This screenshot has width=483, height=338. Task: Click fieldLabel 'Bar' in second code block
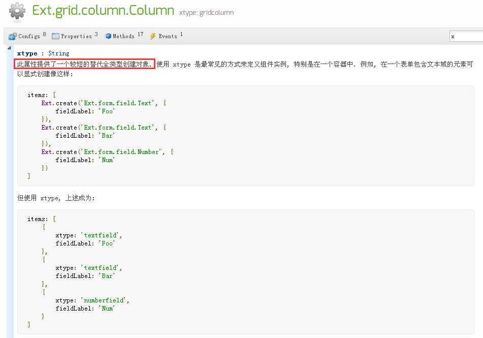85,276
